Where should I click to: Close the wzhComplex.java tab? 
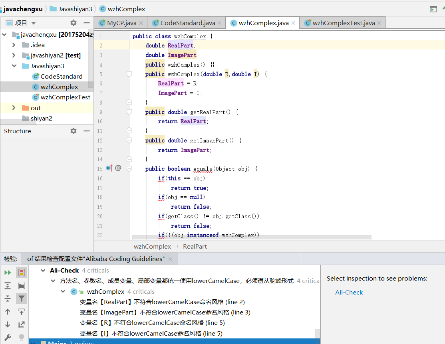pos(293,23)
